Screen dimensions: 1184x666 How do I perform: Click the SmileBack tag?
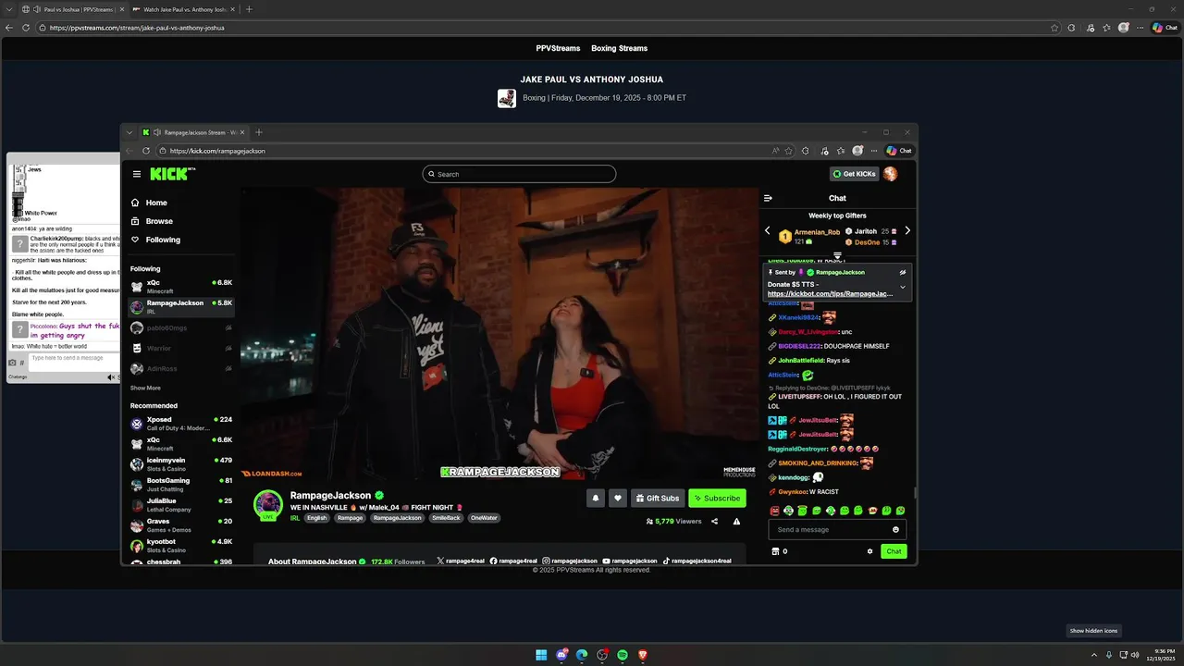pos(446,518)
